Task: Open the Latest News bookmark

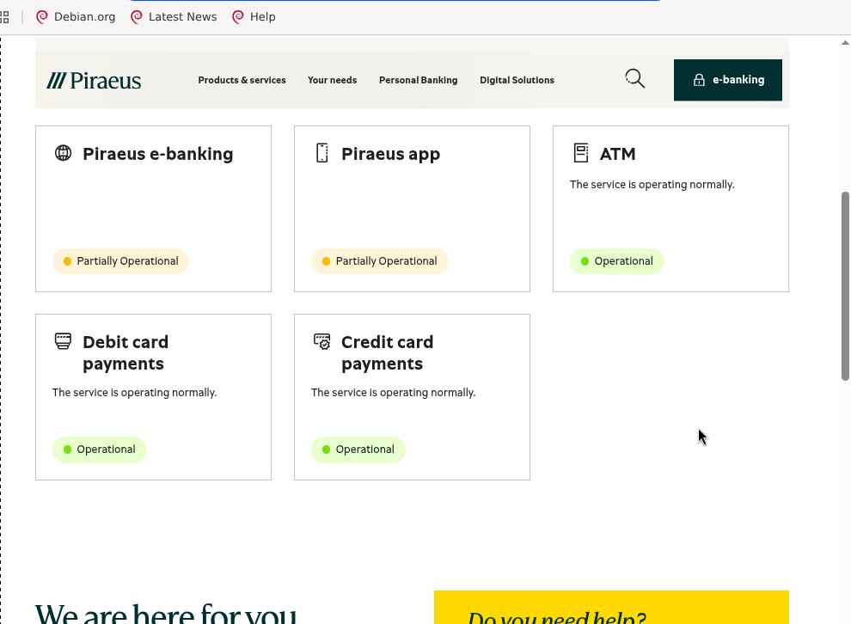Action: pyautogui.click(x=174, y=17)
